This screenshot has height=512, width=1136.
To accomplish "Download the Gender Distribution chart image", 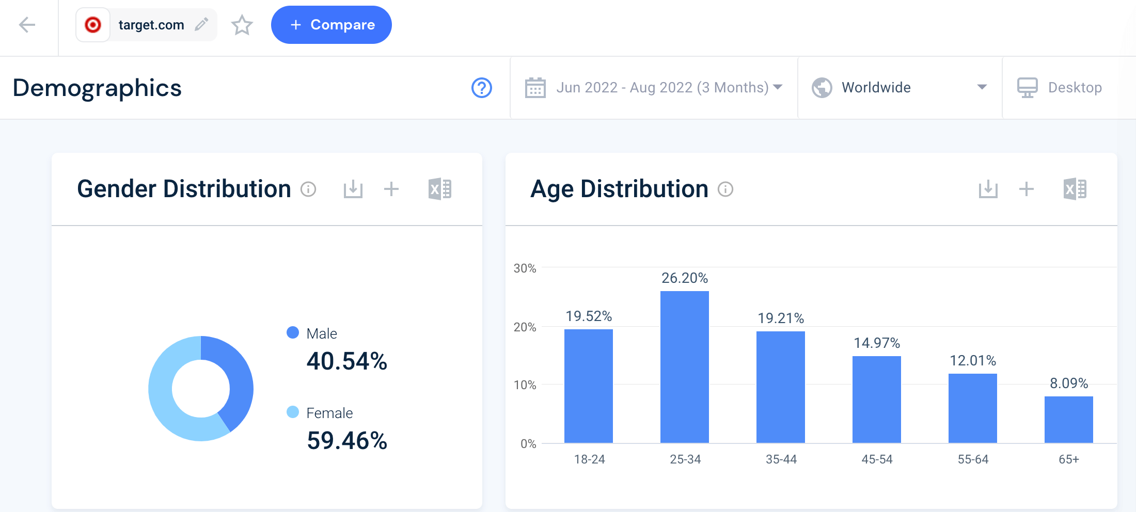I will click(x=353, y=189).
